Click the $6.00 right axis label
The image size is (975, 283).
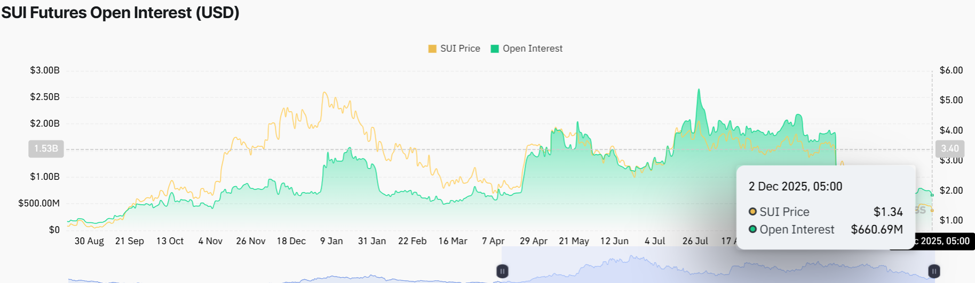click(x=951, y=70)
